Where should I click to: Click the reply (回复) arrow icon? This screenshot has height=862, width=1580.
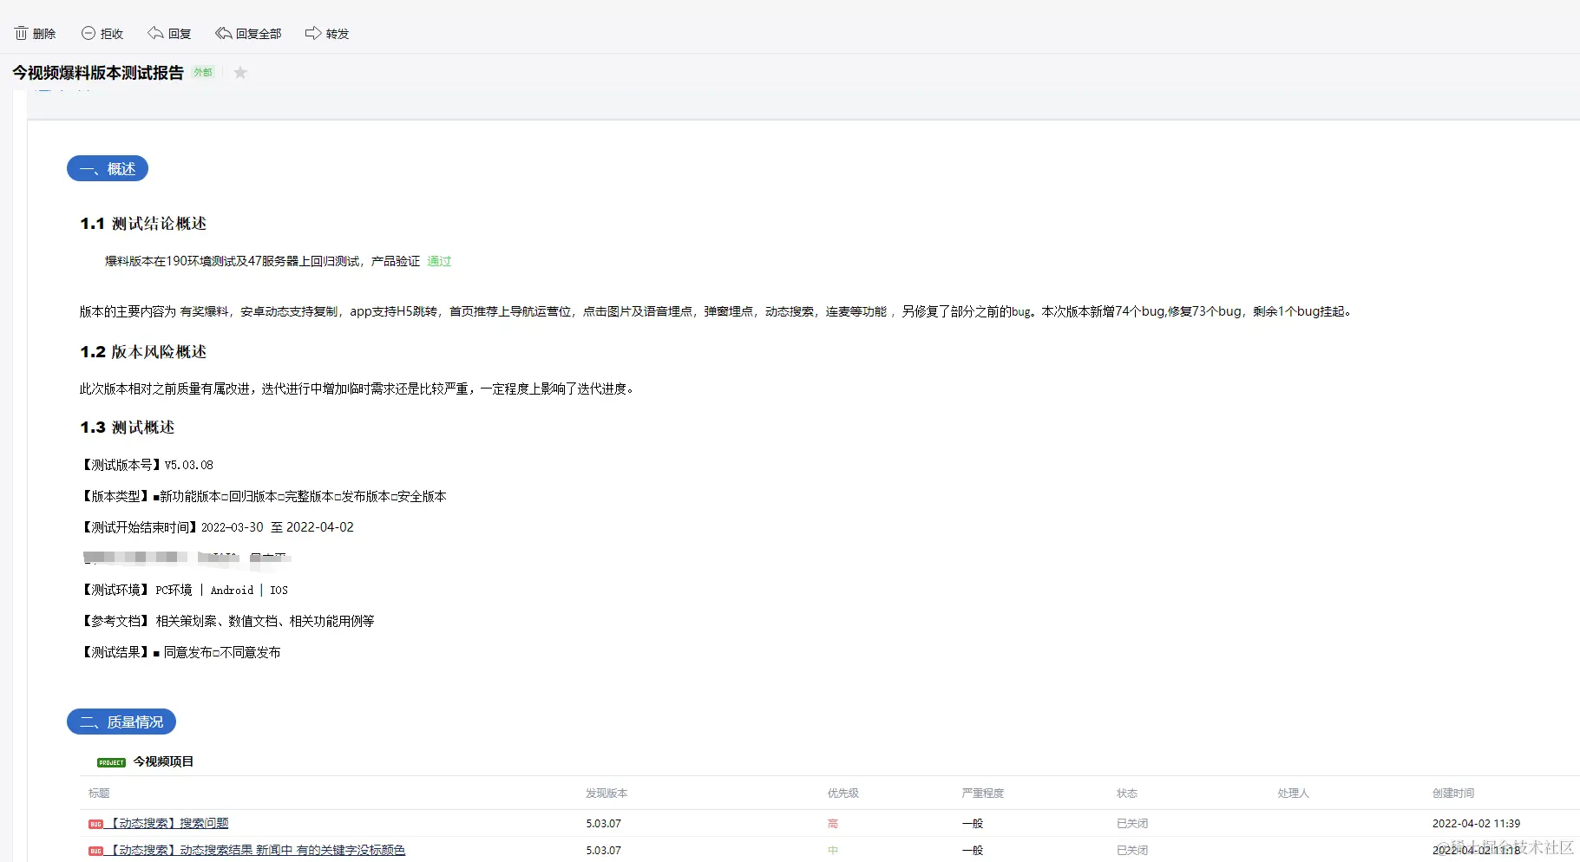[x=155, y=33]
